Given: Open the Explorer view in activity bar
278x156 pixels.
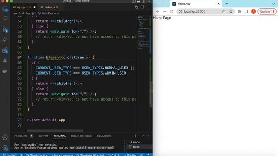Looking at the screenshot, I should click(x=5, y=9).
